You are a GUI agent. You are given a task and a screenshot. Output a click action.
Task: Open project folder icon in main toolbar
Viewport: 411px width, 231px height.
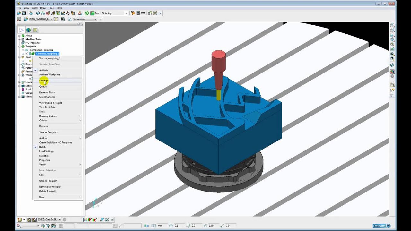[x=19, y=13]
